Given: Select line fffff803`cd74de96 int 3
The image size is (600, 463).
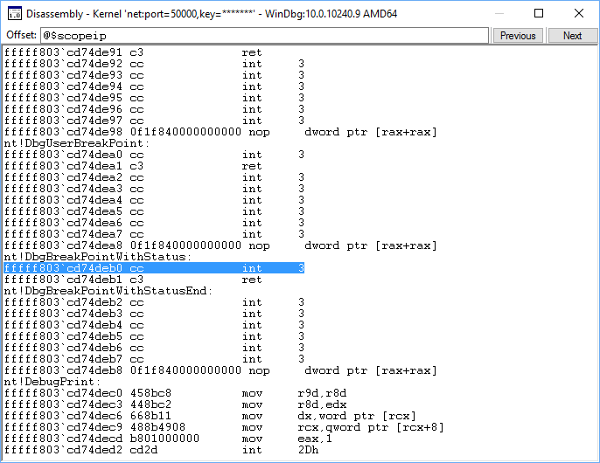Looking at the screenshot, I should coord(154,109).
